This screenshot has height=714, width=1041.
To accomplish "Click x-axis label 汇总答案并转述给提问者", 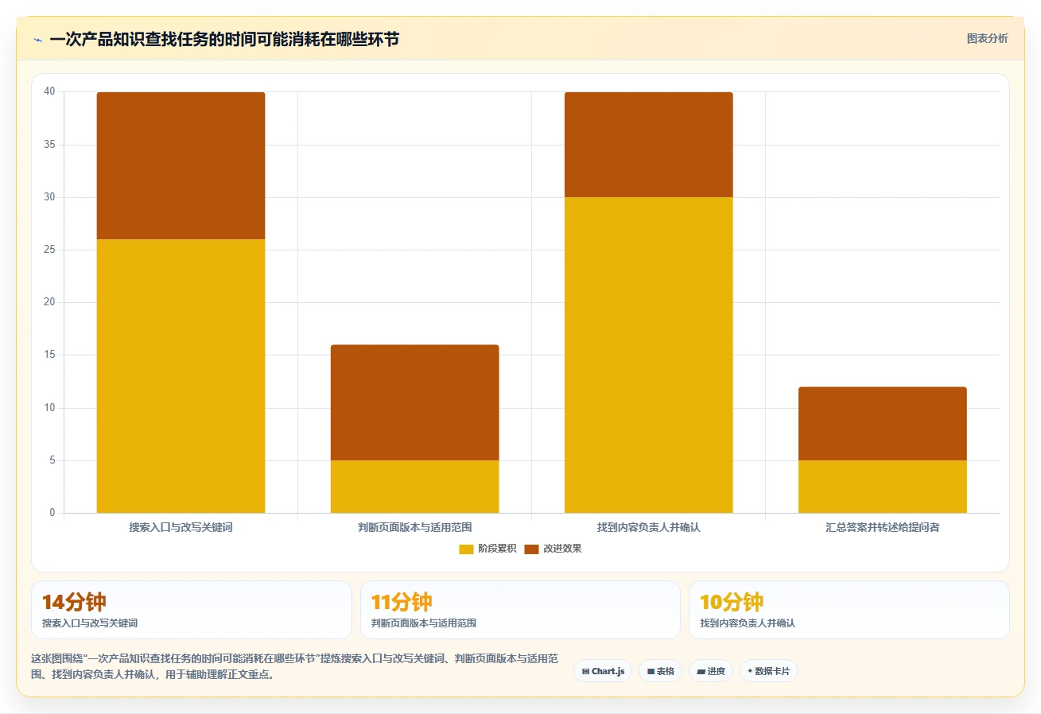I will [x=882, y=527].
